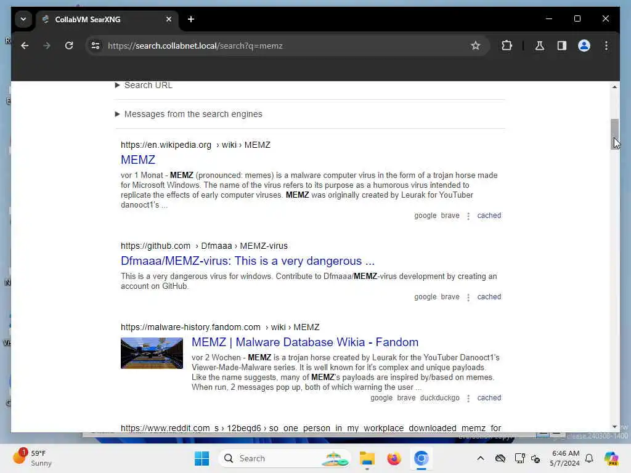
Task: Click the page scrollbar thumb
Action: (x=614, y=134)
